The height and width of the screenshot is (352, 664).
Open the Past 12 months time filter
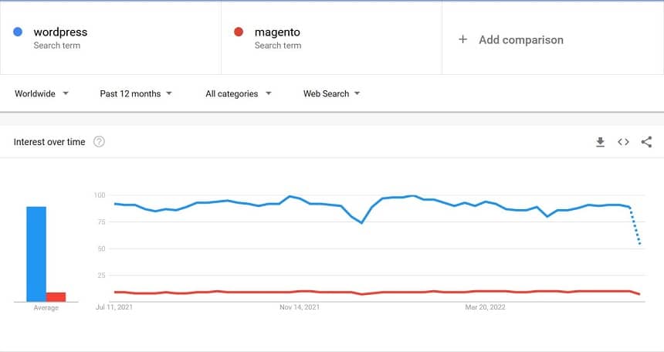click(x=136, y=93)
